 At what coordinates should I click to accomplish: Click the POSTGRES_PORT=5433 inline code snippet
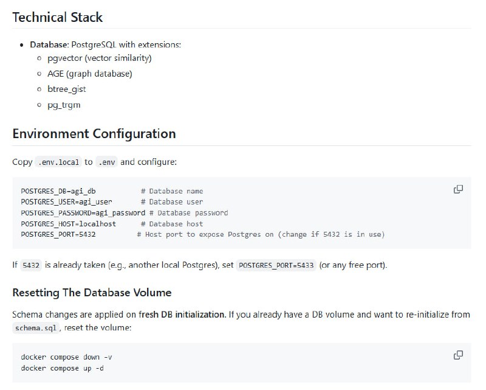click(276, 266)
